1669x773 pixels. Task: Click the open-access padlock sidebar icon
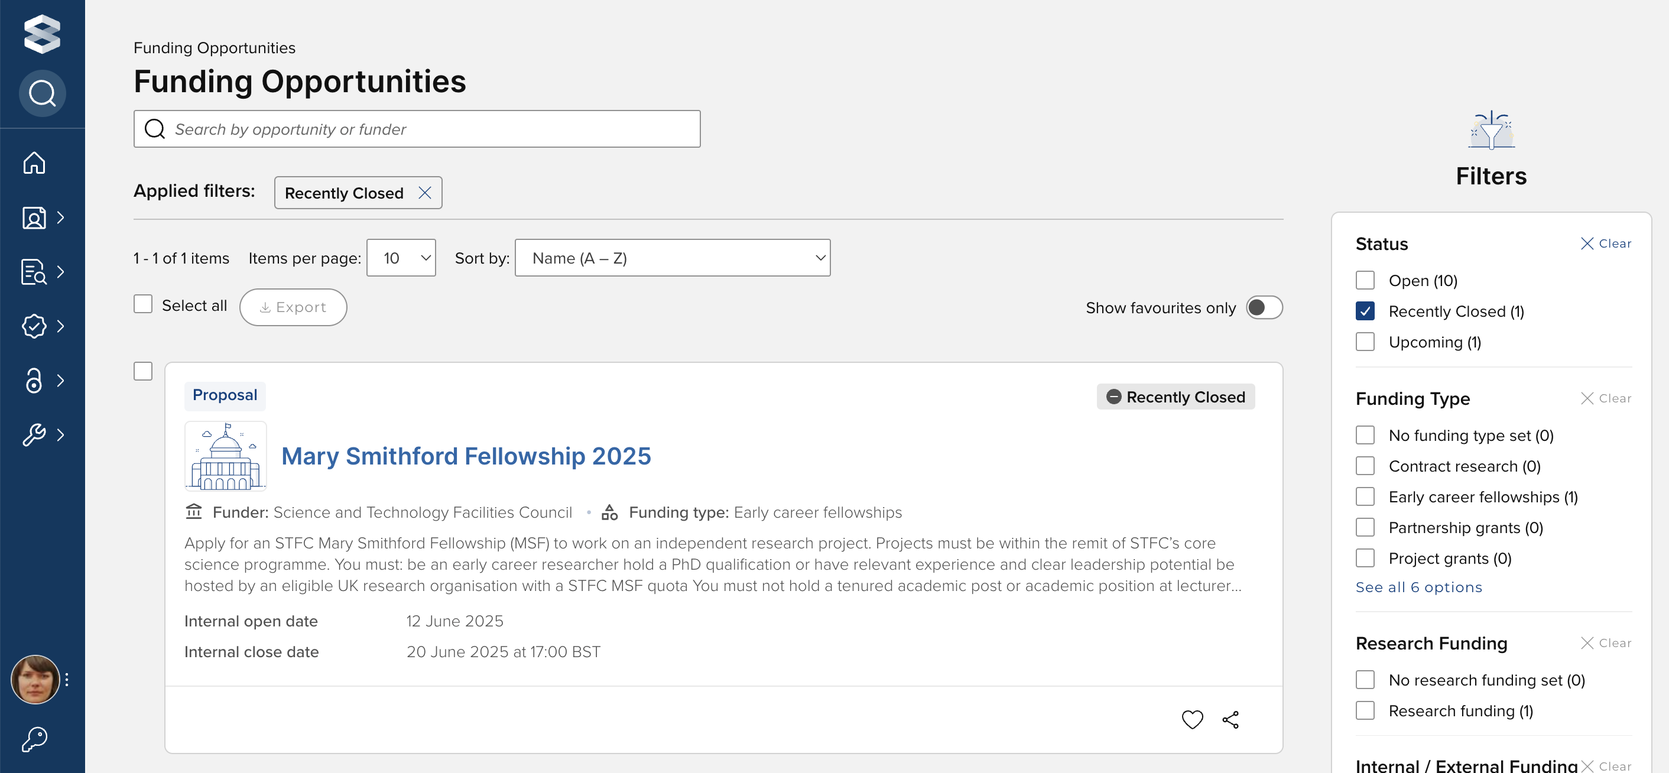(34, 381)
